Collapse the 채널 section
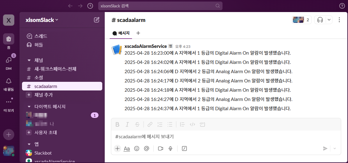This screenshot has height=163, width=348. (x=29, y=60)
